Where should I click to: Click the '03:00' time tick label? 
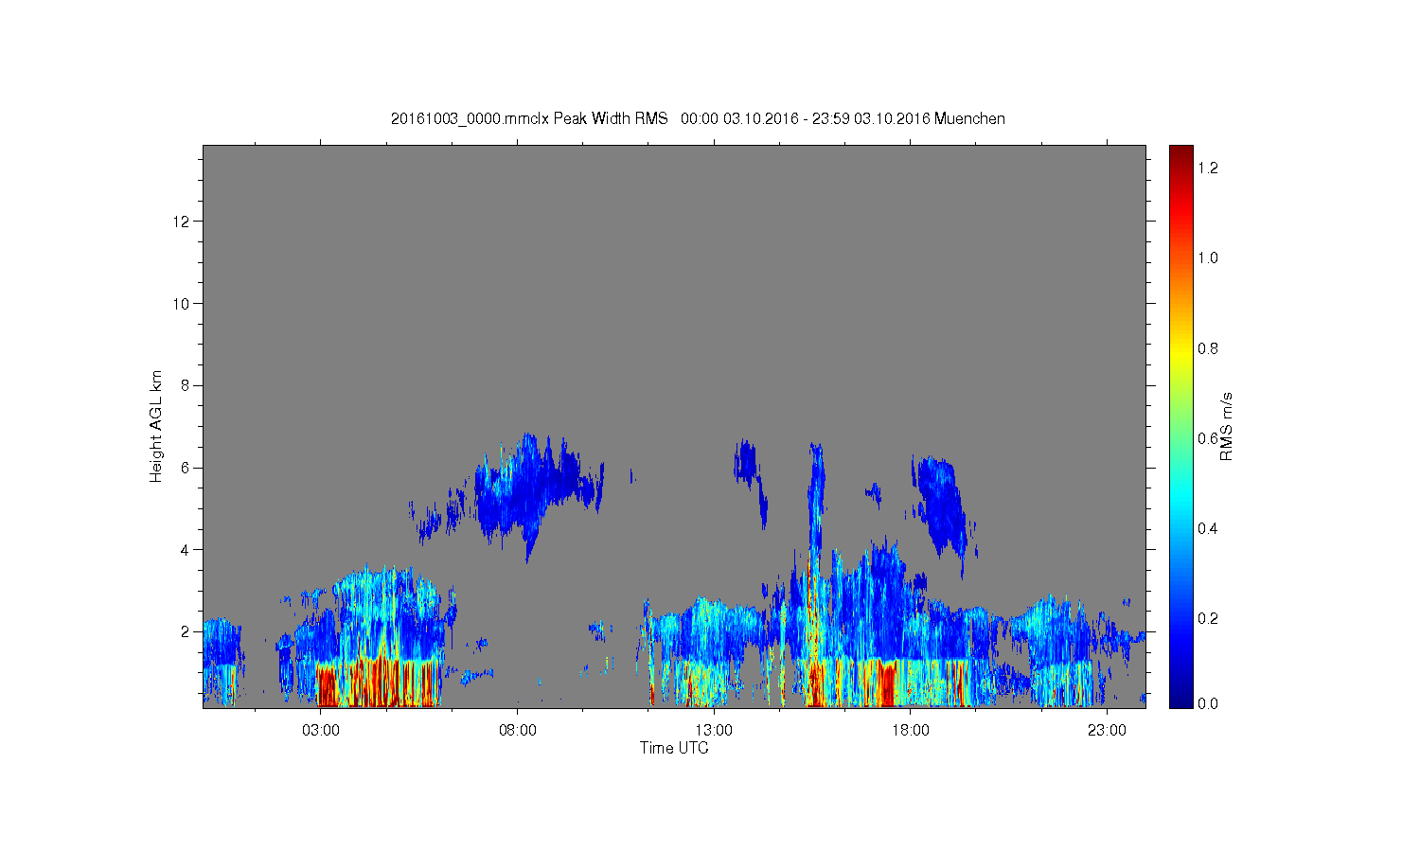320,731
